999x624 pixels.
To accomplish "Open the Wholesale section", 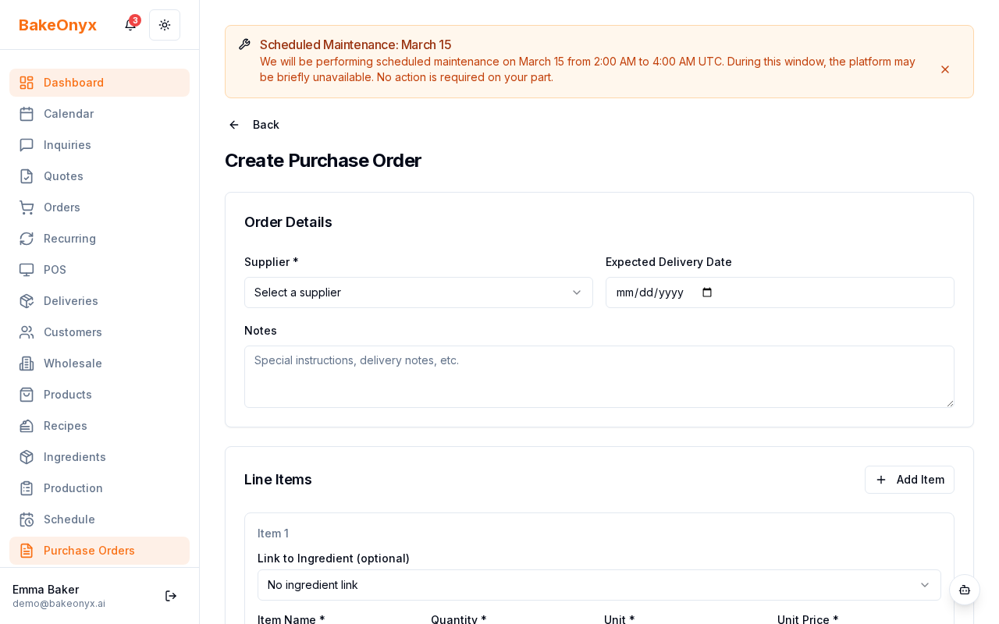I will [73, 363].
